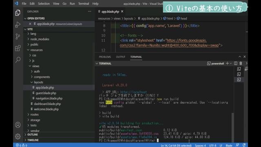Expand the public folder
Image resolution: width=261 pixels, height=147 pixels.
point(34,45)
